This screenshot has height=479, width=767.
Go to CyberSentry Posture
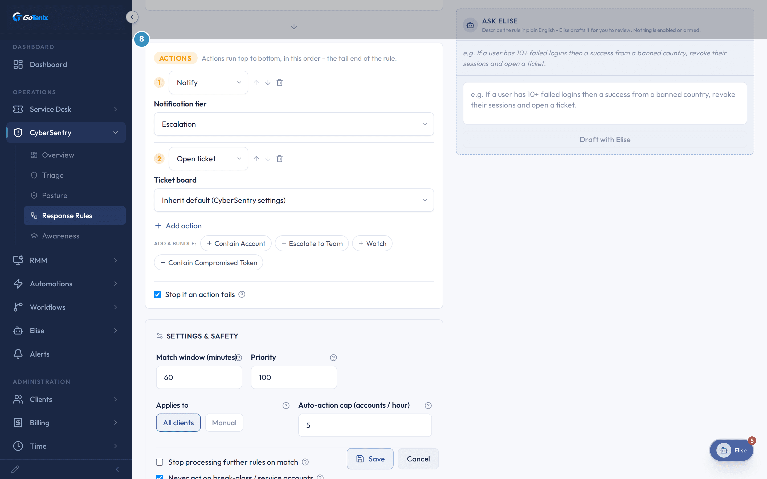(75, 196)
